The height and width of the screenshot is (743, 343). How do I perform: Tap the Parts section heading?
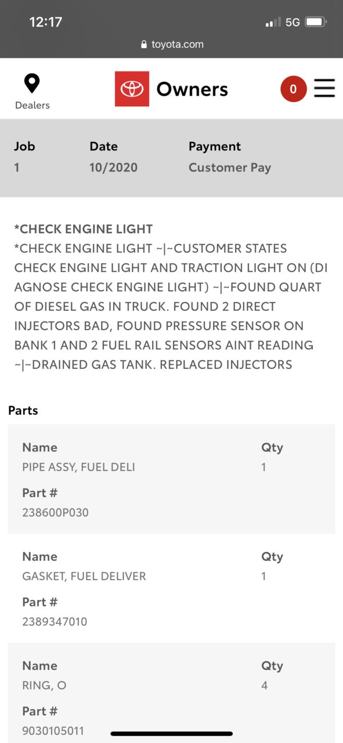[x=23, y=410]
